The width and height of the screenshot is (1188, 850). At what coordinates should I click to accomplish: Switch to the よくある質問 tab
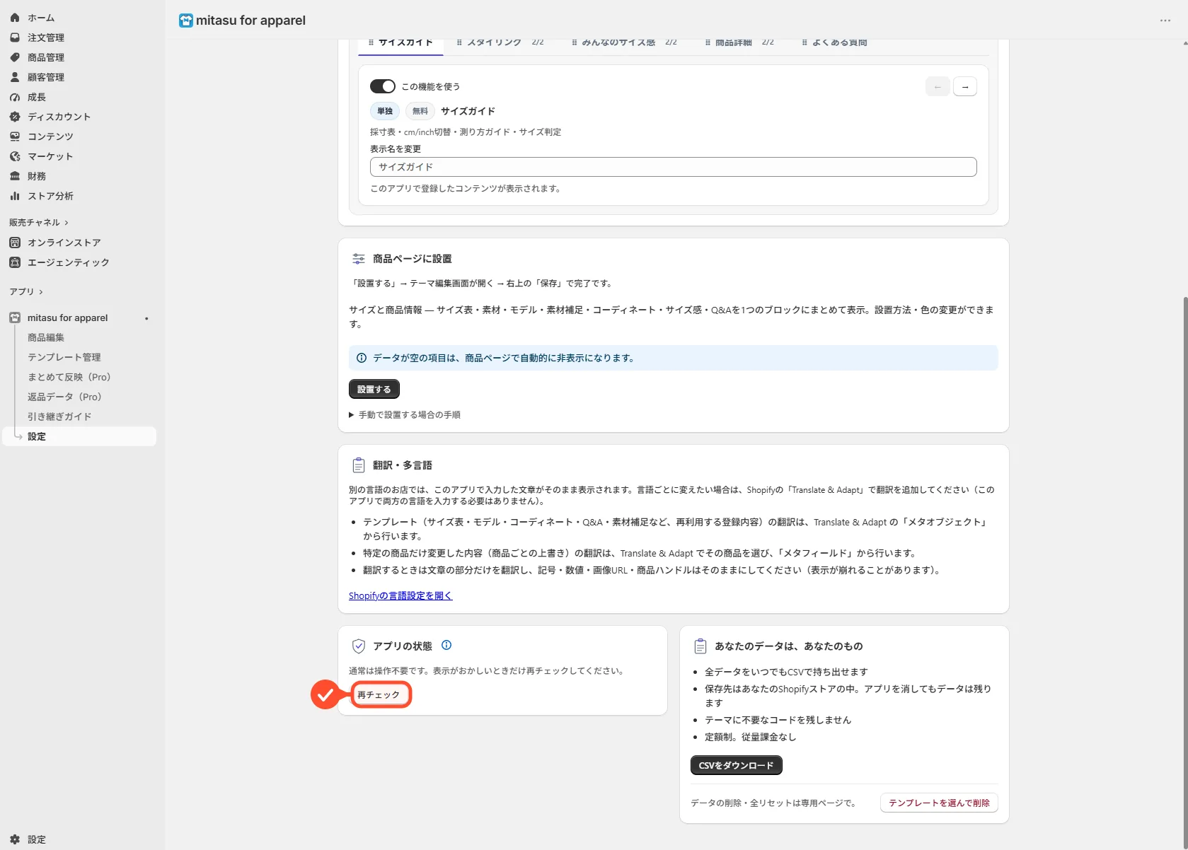pyautogui.click(x=834, y=44)
